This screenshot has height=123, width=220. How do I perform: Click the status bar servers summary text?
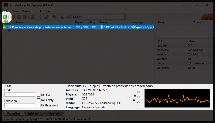pos(46,119)
